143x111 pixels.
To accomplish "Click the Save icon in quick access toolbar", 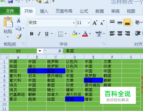I will tap(10, 1).
